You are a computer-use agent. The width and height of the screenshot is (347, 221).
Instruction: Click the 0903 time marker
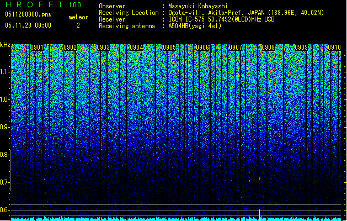103,48
